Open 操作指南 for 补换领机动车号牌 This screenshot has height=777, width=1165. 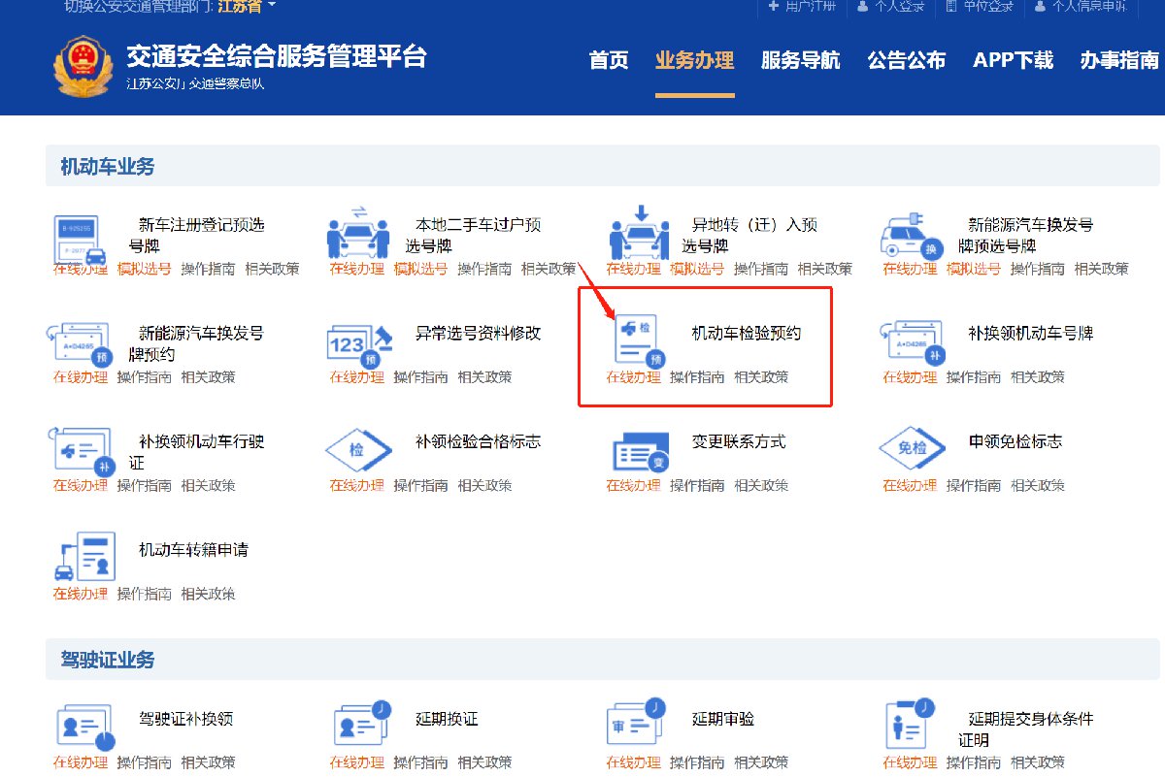click(974, 377)
